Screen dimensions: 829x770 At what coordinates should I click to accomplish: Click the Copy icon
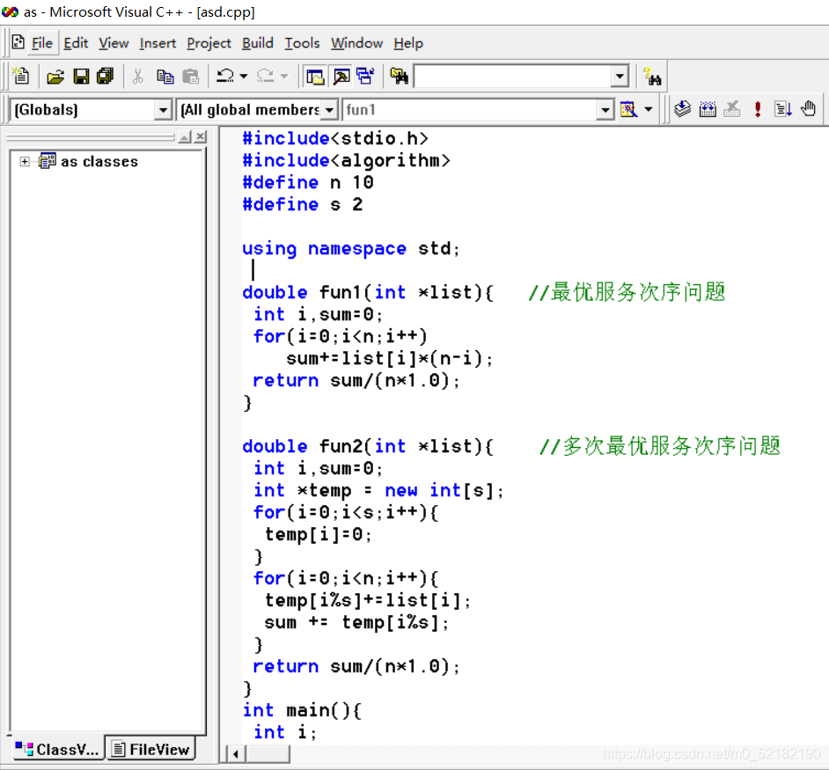(x=165, y=77)
